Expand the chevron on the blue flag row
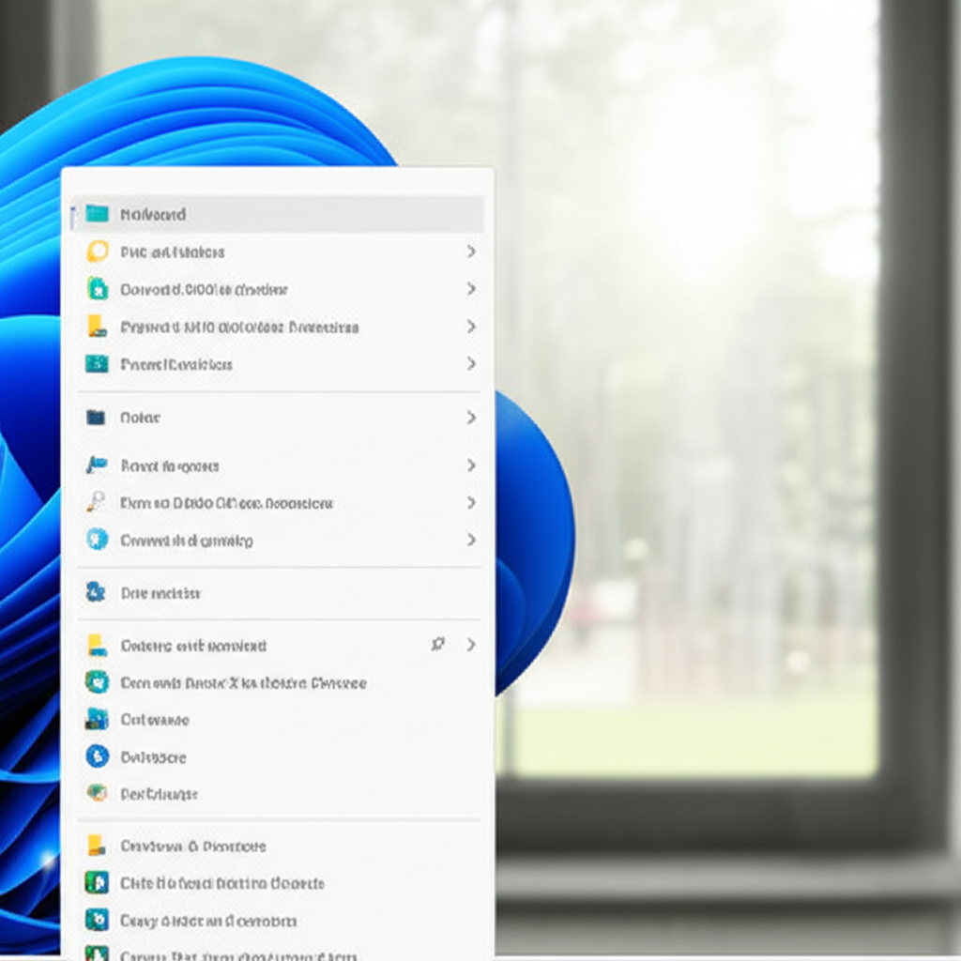Viewport: 961px width, 961px height. click(x=471, y=465)
